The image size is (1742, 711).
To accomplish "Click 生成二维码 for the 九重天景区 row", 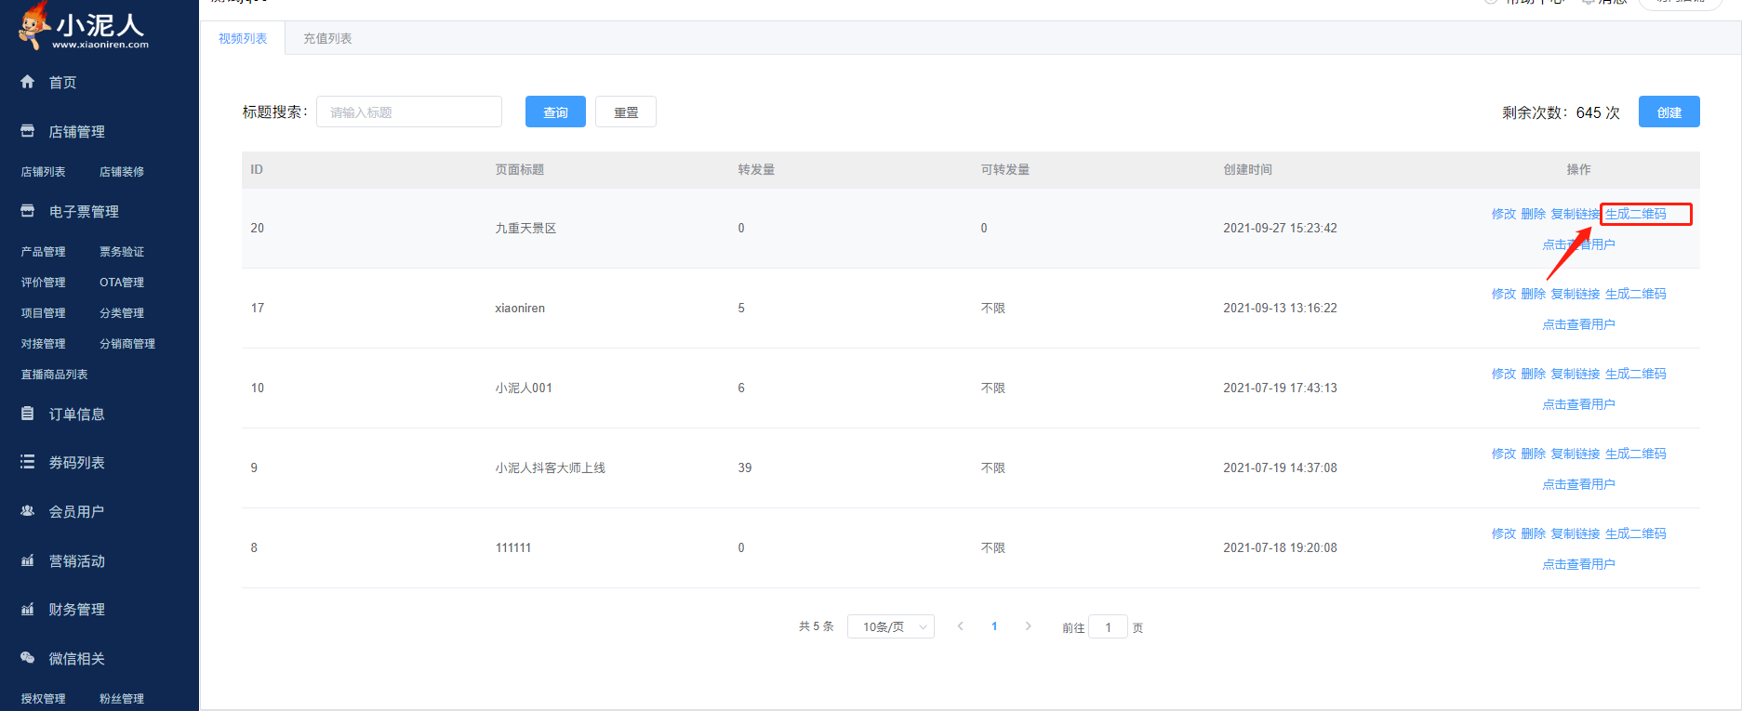I will (x=1636, y=214).
